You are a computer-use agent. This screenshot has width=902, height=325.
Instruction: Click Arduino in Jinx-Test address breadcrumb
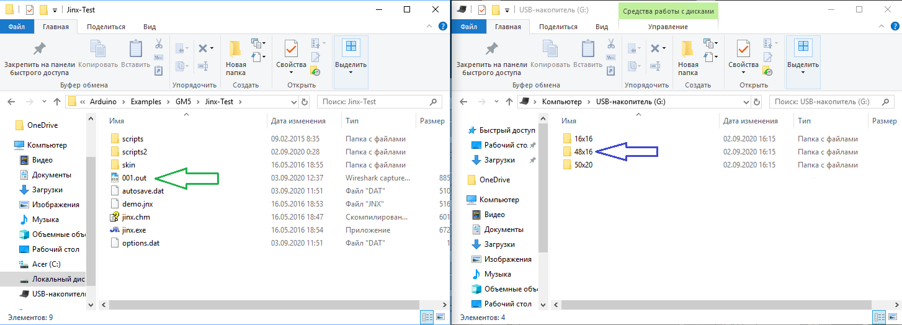102,102
